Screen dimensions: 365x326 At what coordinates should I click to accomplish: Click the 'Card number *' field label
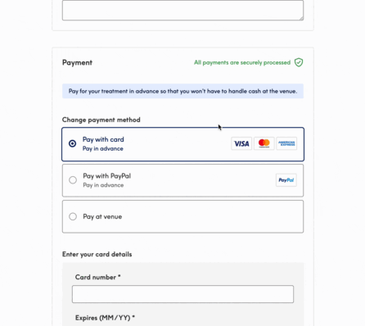tap(97, 277)
